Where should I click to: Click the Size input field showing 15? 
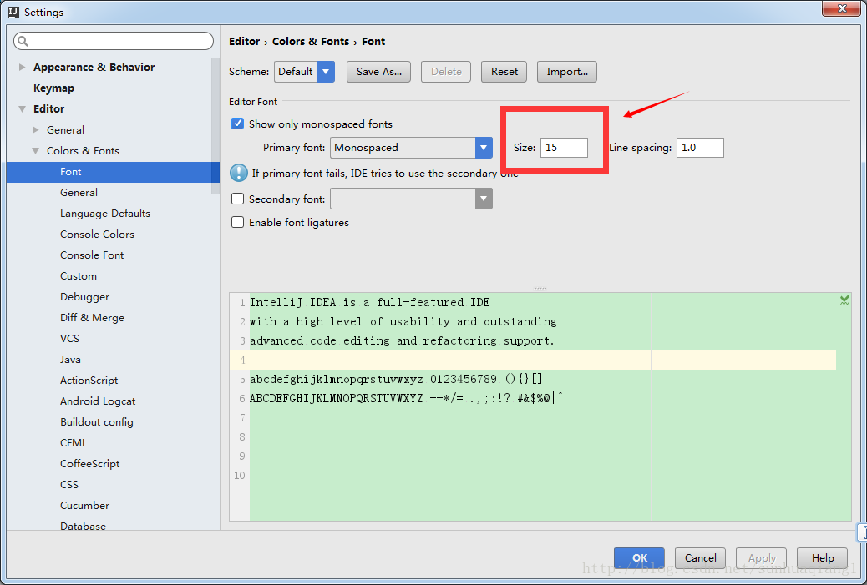pyautogui.click(x=564, y=147)
